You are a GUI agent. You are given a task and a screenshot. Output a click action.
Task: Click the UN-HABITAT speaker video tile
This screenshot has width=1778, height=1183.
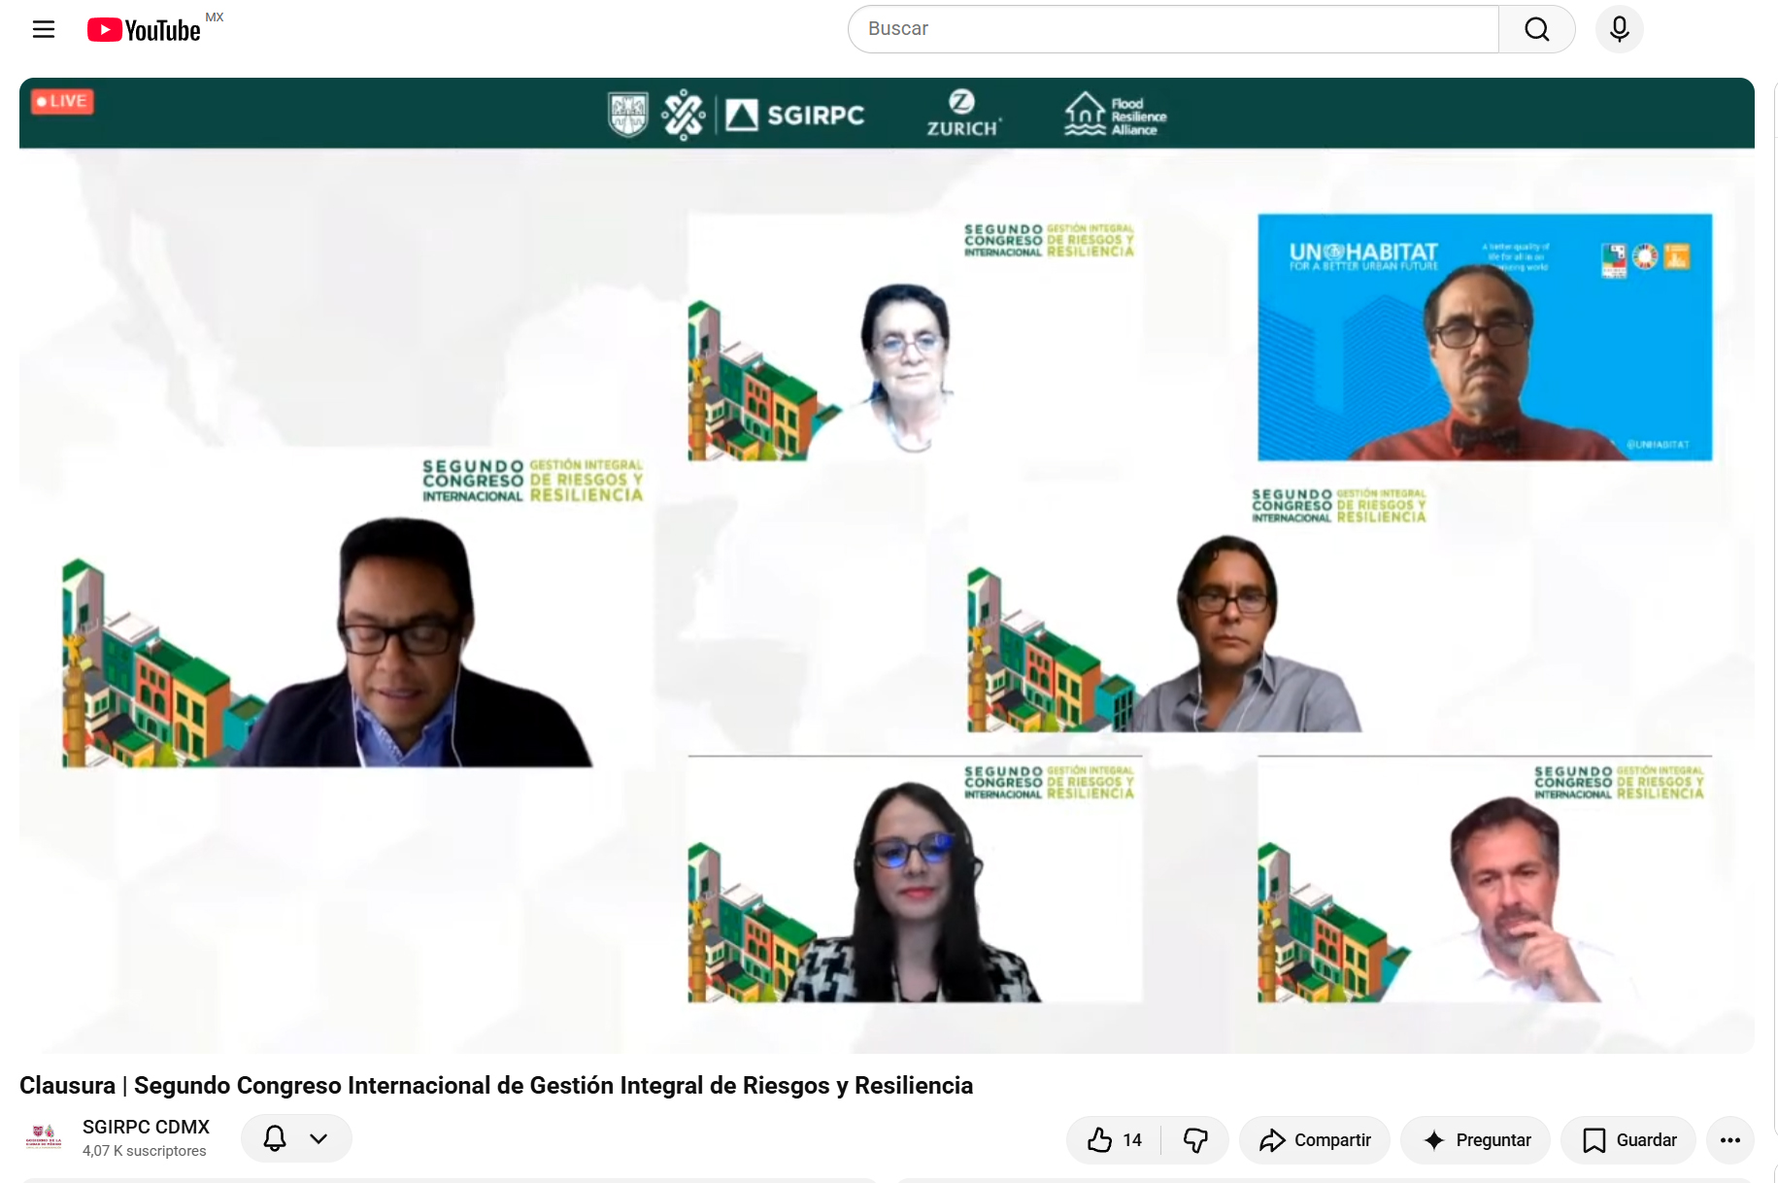tap(1485, 337)
